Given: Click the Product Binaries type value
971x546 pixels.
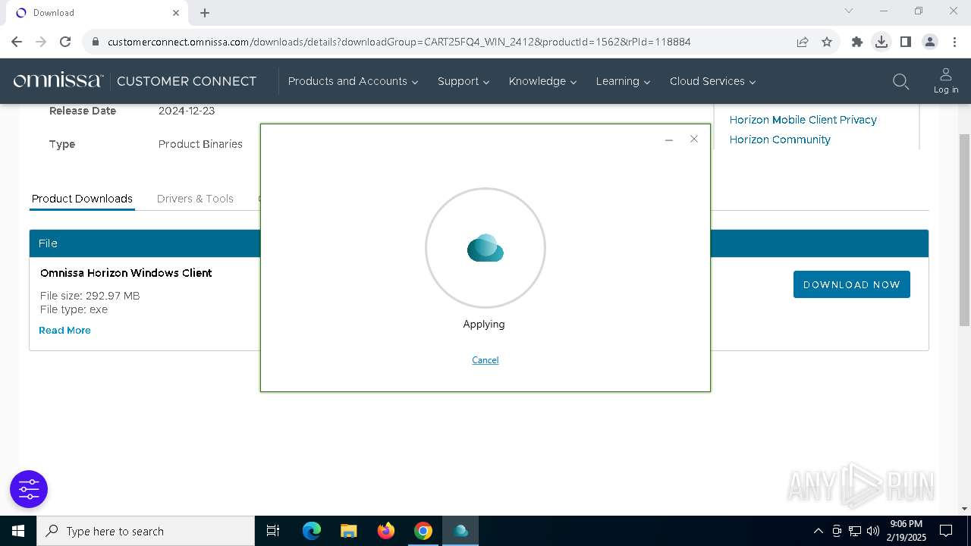Looking at the screenshot, I should tap(200, 144).
